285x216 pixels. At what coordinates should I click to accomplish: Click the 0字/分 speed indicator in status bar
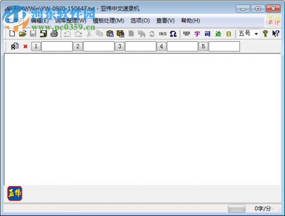(263, 208)
